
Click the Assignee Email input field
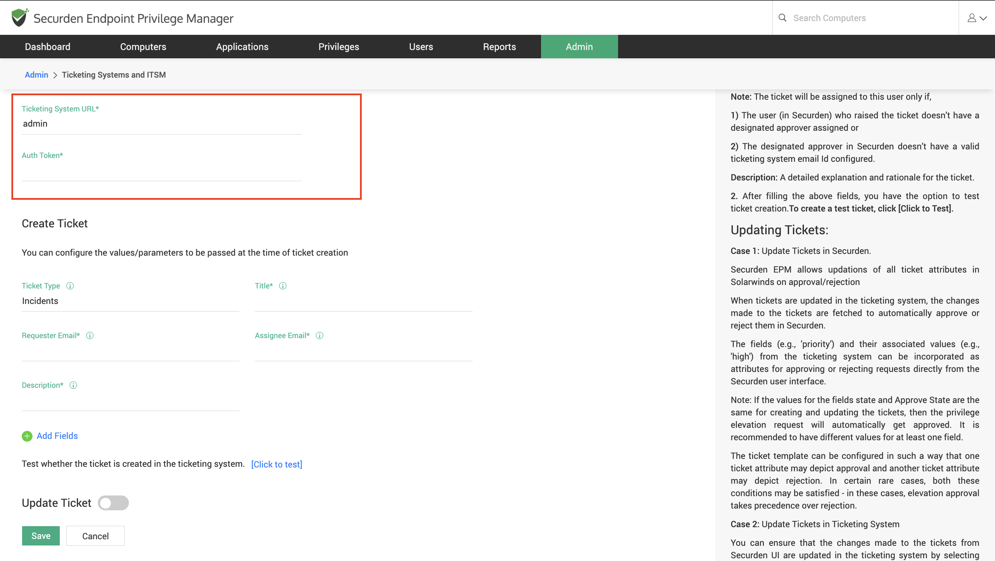coord(363,352)
